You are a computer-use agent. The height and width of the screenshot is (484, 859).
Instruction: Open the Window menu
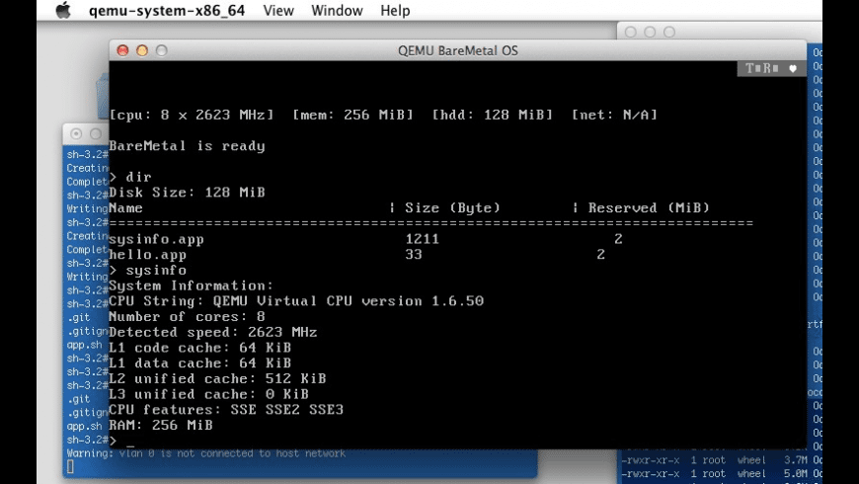(x=337, y=11)
